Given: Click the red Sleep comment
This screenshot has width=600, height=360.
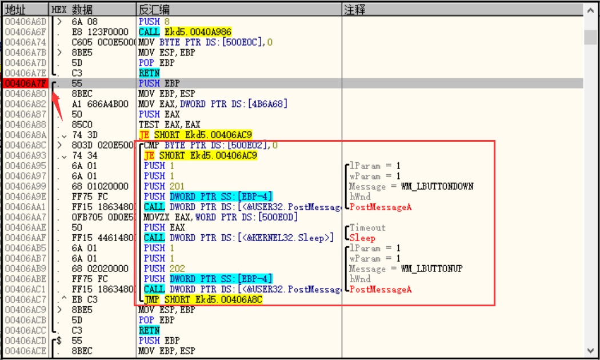Looking at the screenshot, I should tap(362, 238).
